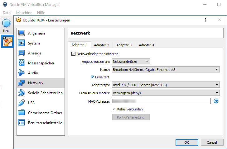Select the System chip icon
This screenshot has width=227, height=149.
(22, 43)
